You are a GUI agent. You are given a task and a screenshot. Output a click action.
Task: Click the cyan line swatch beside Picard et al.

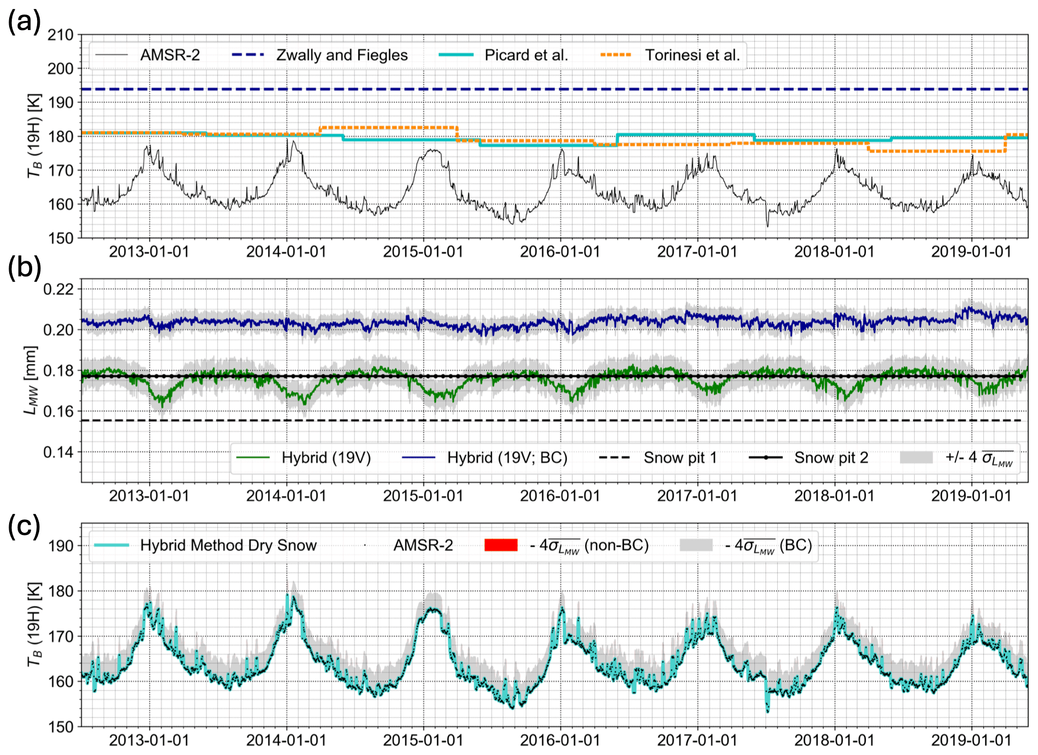456,55
